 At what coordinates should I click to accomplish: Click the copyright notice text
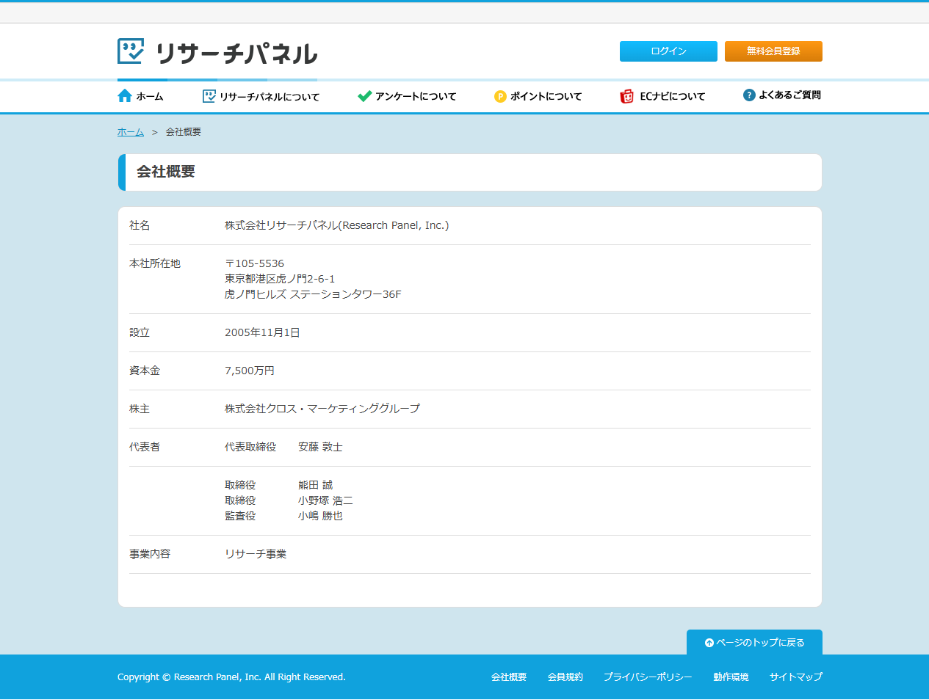point(231,677)
